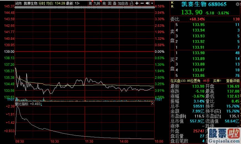Open the toolbar dropdown triangle
This screenshot has width=241, height=144.
coord(152,3)
